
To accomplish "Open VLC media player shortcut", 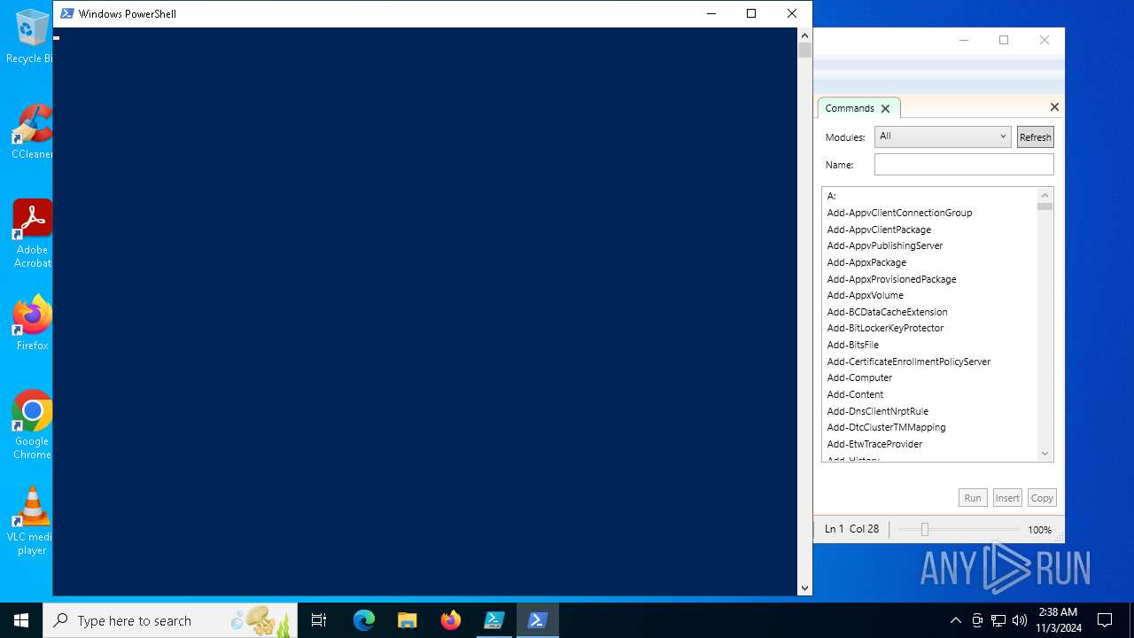I will point(33,521).
